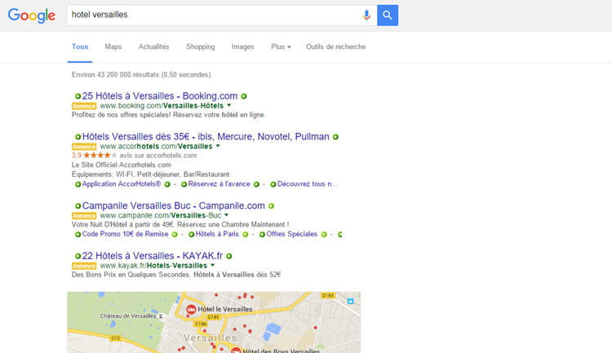The height and width of the screenshot is (353, 612).
Task: Open dropdown beside accorhotels.com URL
Action: click(x=218, y=147)
